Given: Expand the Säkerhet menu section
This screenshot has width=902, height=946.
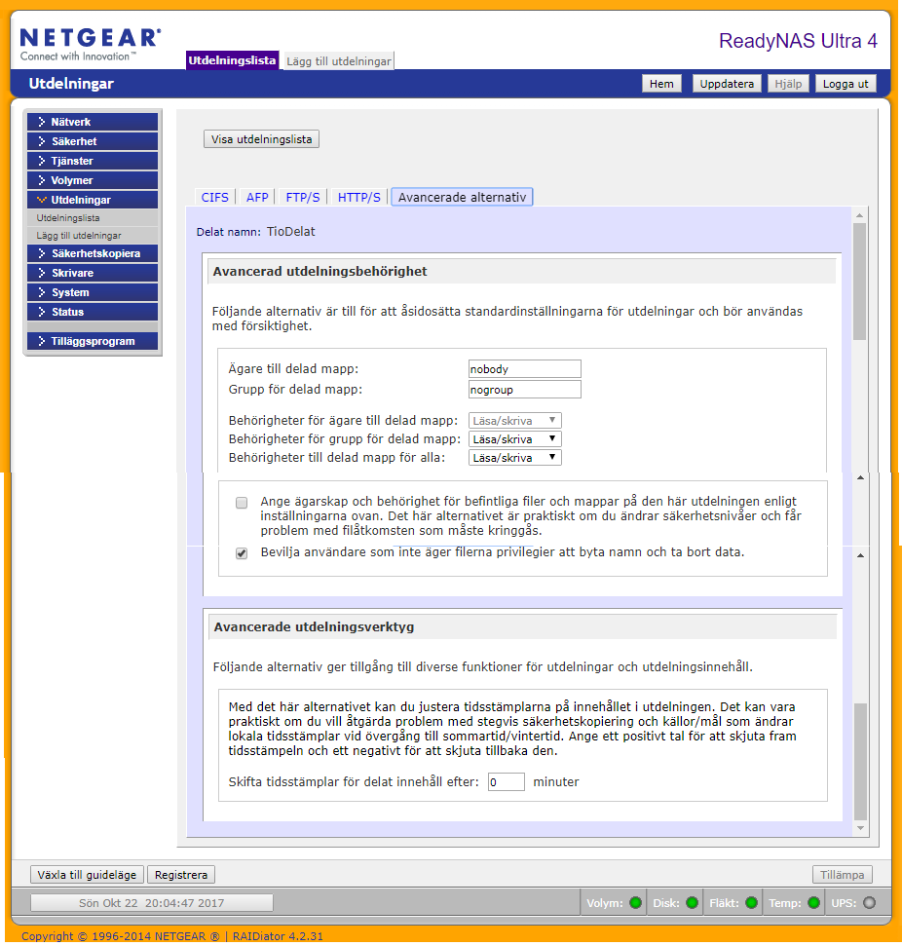Looking at the screenshot, I should point(93,141).
